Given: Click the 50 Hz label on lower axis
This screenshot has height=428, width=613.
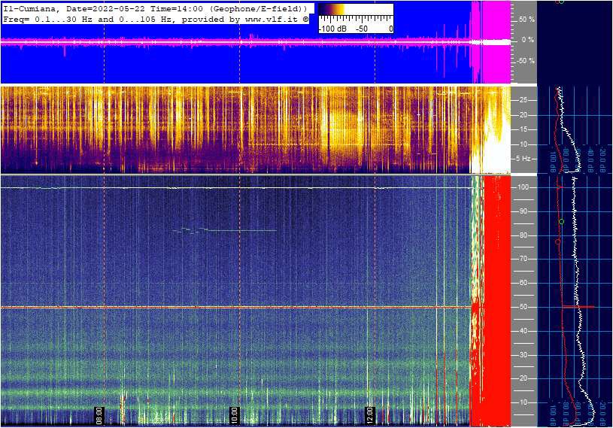Looking at the screenshot, I should click(521, 307).
